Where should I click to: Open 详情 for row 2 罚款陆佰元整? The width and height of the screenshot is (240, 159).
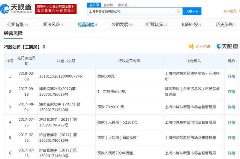[232, 91]
